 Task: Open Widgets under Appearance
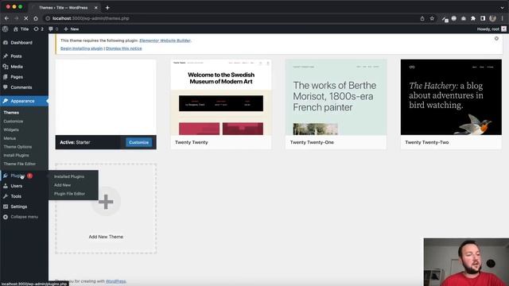point(11,129)
